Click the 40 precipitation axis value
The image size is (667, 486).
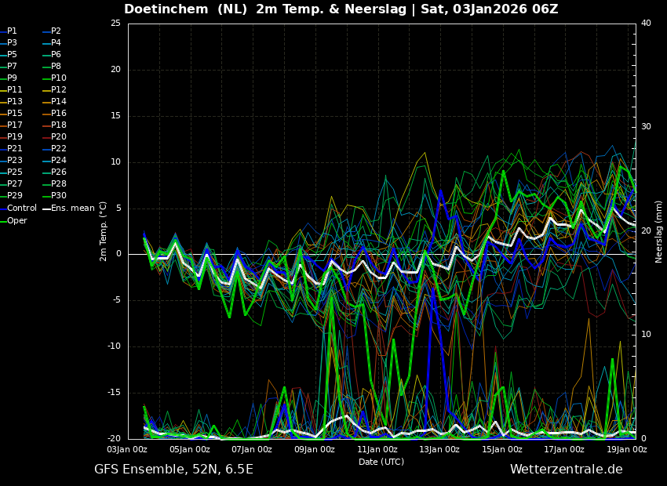tap(646, 23)
